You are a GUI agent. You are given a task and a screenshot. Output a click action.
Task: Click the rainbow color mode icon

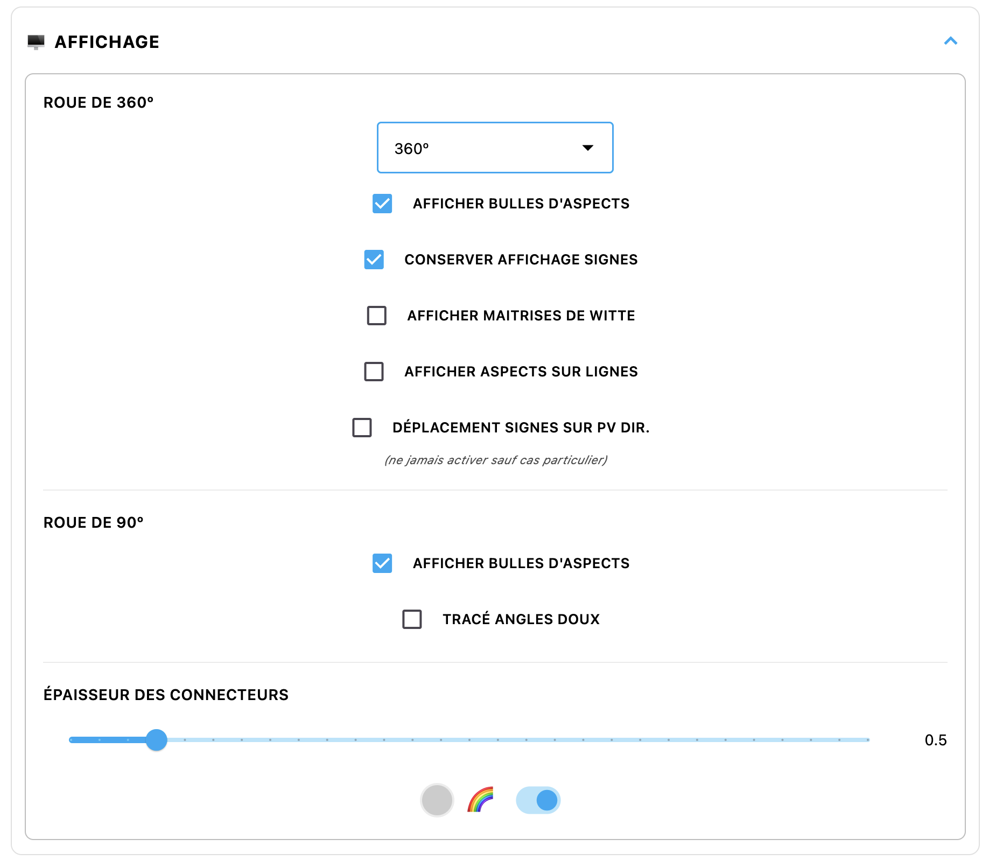point(480,800)
